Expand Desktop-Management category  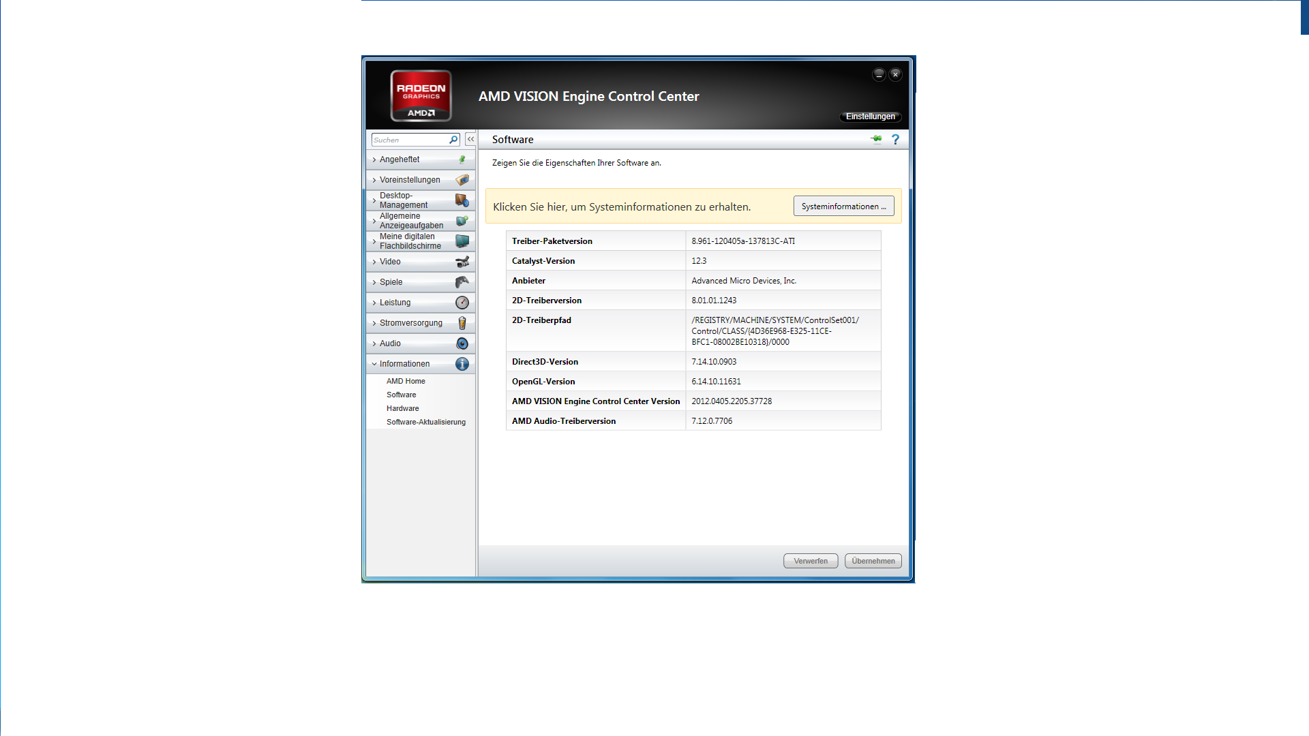[x=404, y=200]
